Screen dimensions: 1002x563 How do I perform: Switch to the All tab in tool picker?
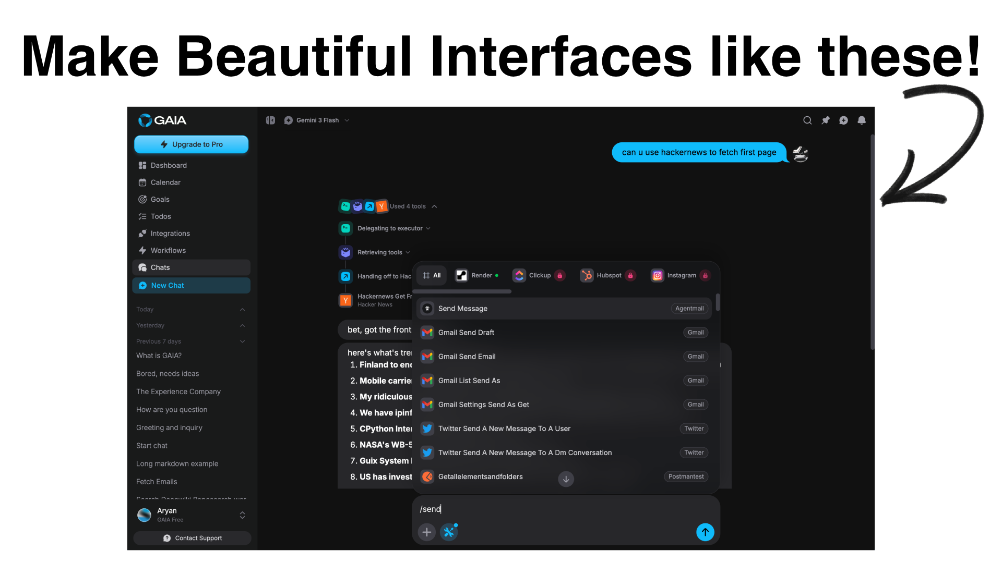[x=431, y=275]
